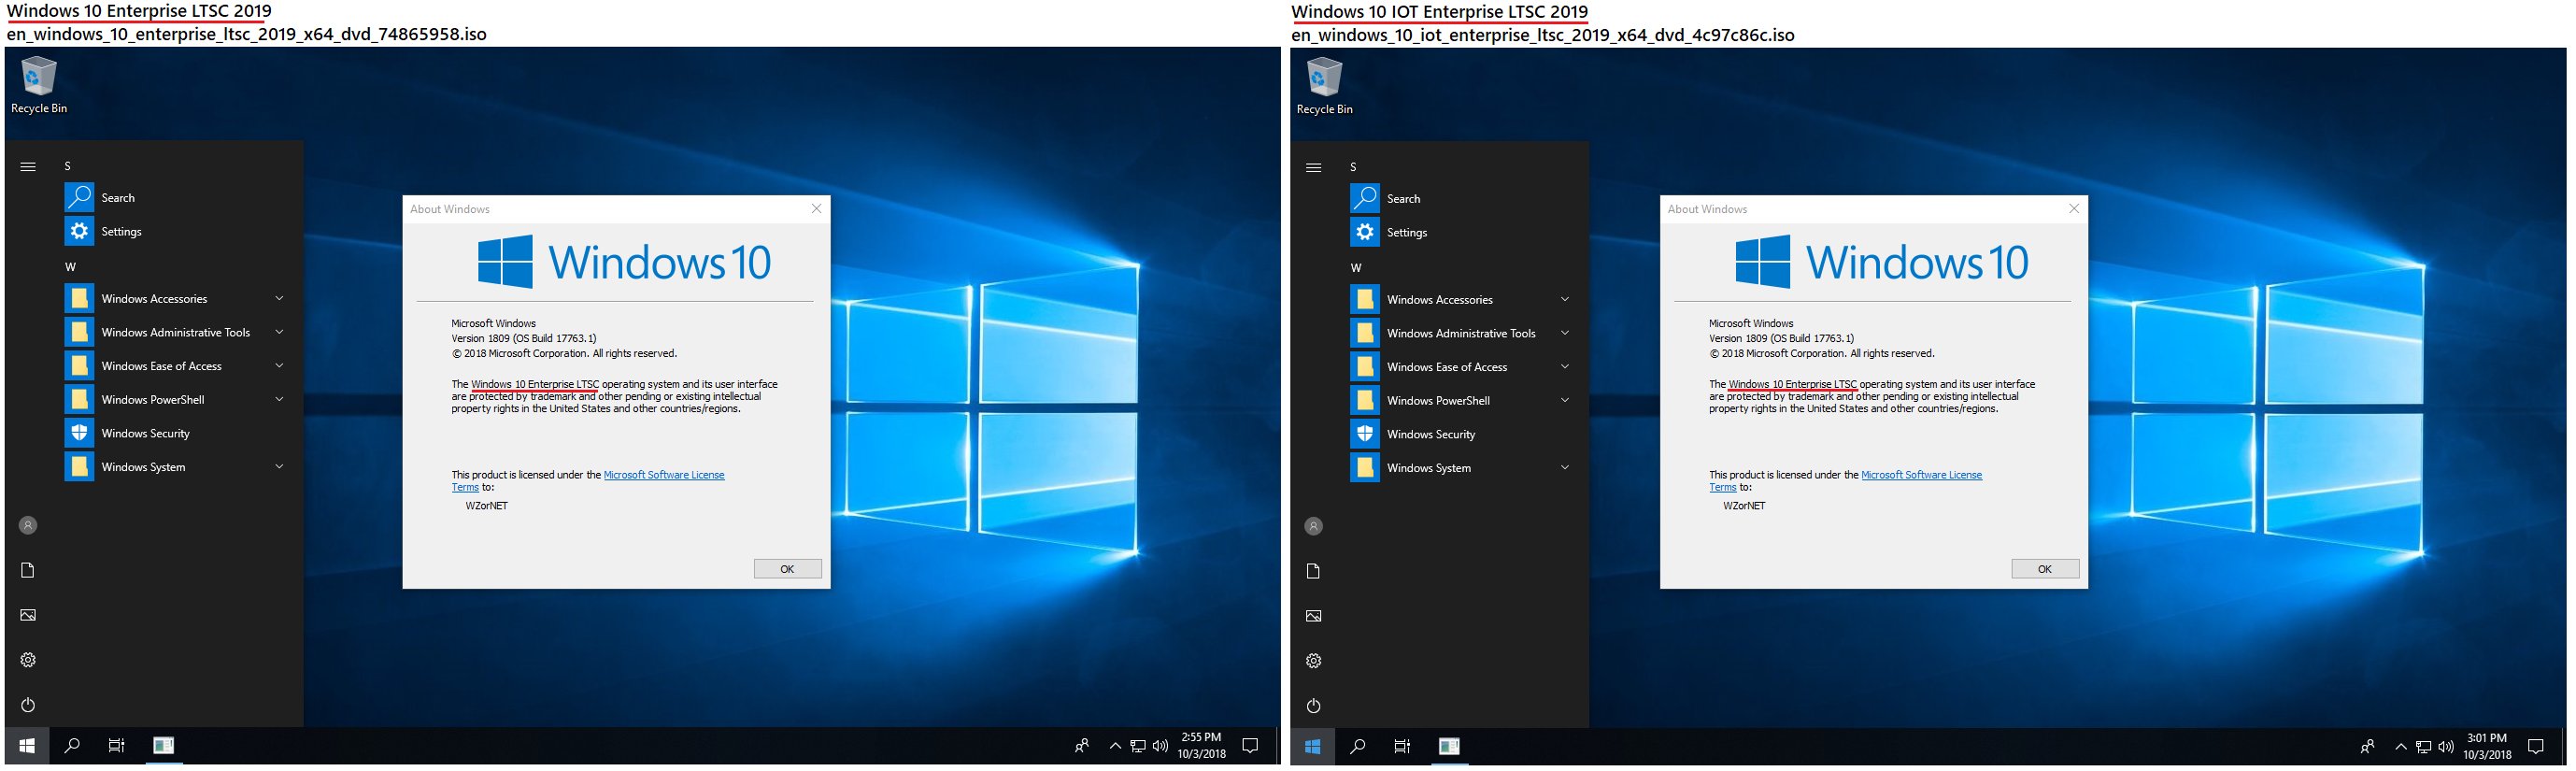Show hidden tray icons on right taskbar
The image size is (2576, 771).
pos(2400,747)
